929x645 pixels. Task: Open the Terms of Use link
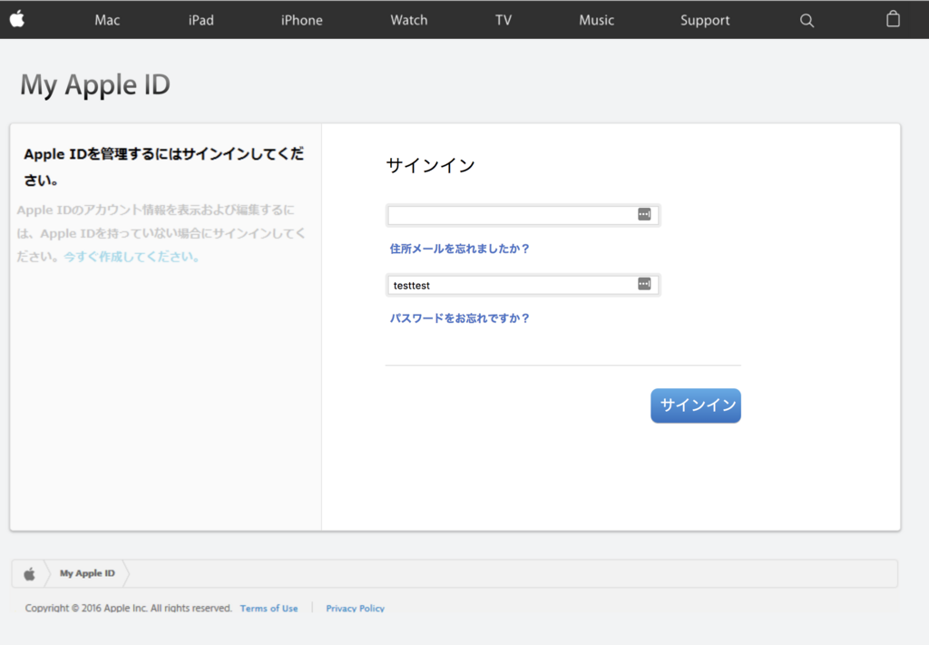(x=269, y=609)
